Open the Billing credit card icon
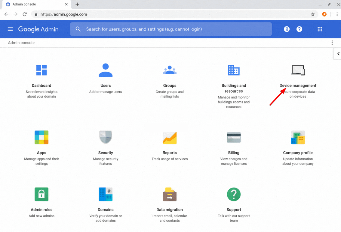The height and width of the screenshot is (232, 341). click(234, 137)
